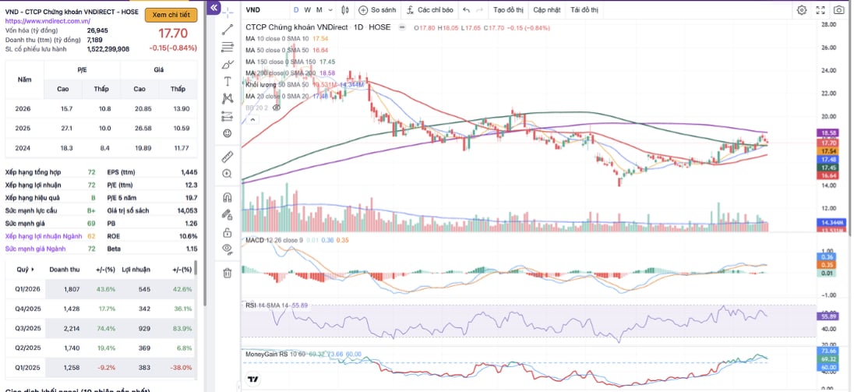The height and width of the screenshot is (392, 854).
Task: Click the 16.64 red price label
Action: [x=828, y=176]
